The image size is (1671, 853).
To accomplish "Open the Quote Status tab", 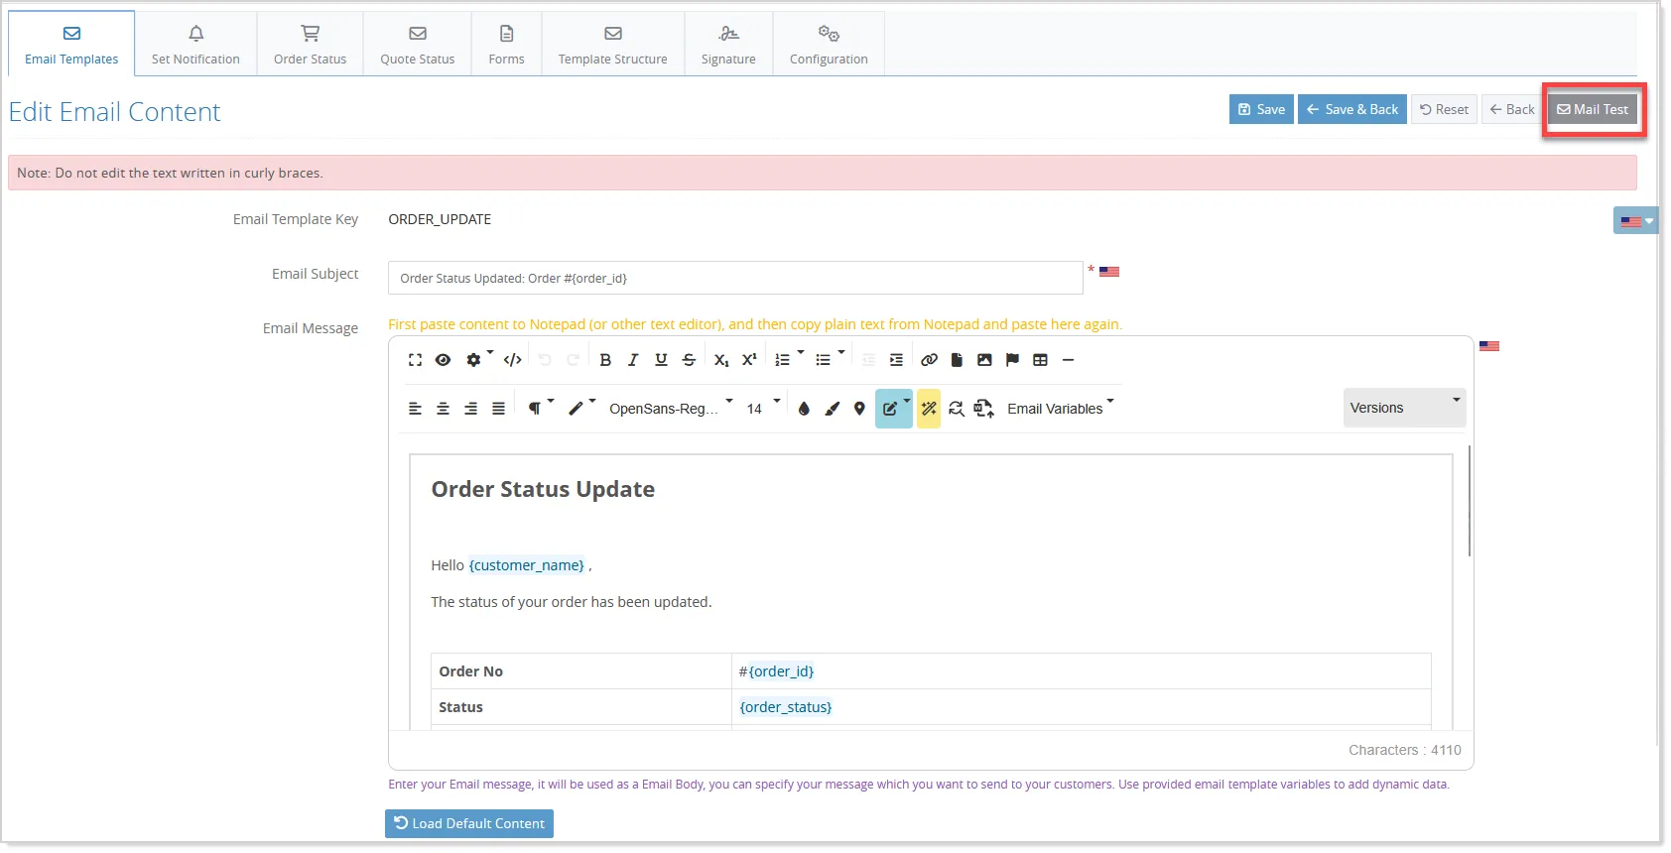I will pyautogui.click(x=417, y=45).
